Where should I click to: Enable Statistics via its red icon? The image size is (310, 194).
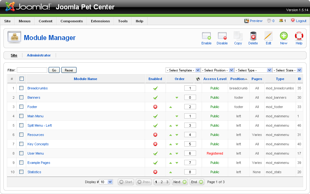[x=155, y=172]
